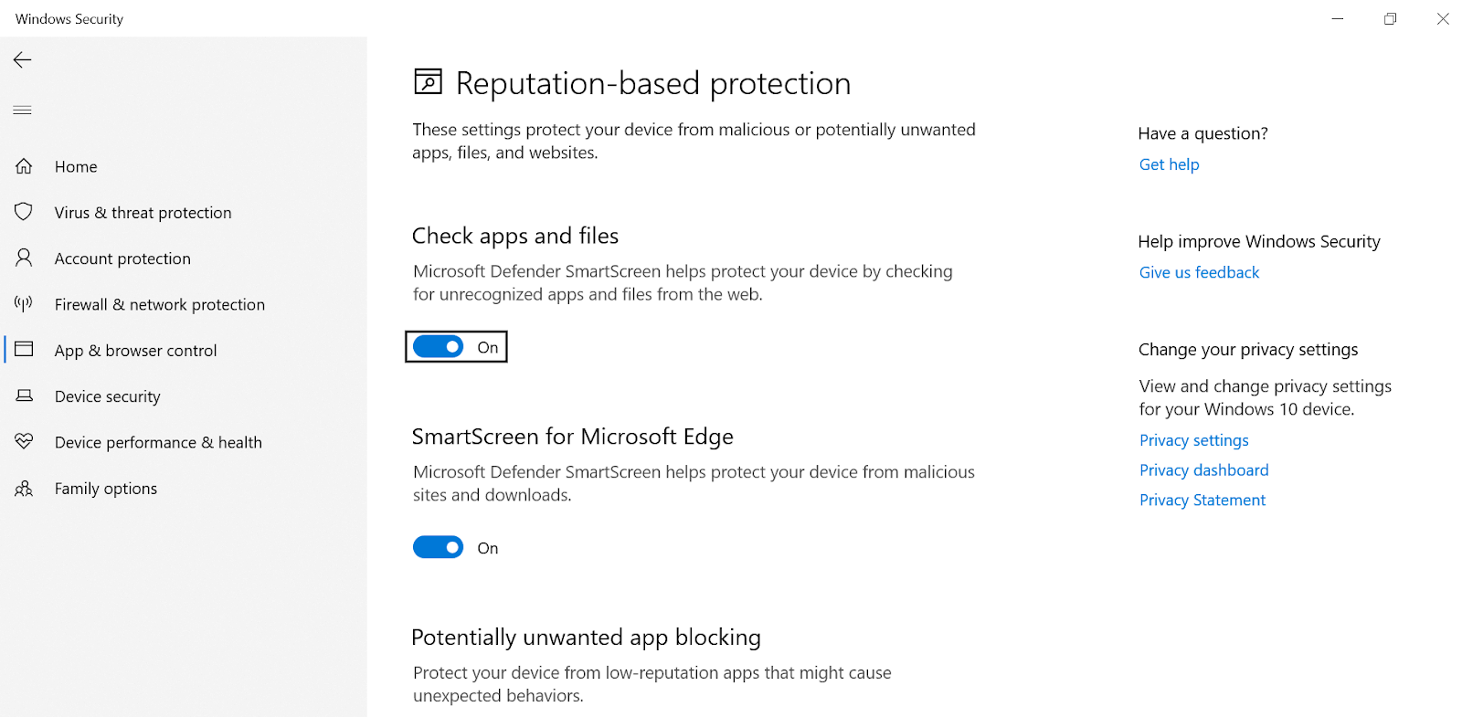Click the Home house icon
Viewport: 1462px width, 717px height.
[x=24, y=166]
